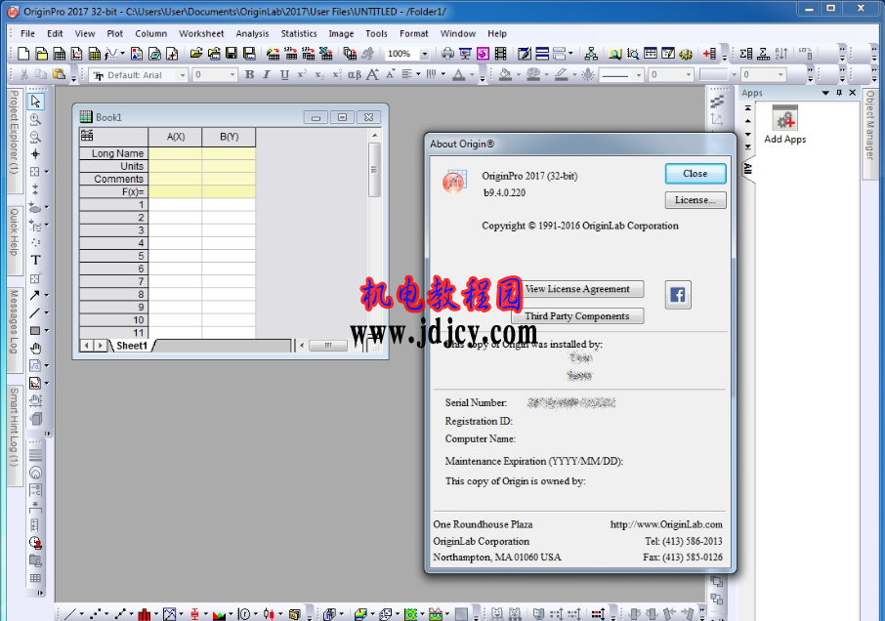885x621 pixels.
Task: Click the Long Name row label
Action: pyautogui.click(x=114, y=153)
